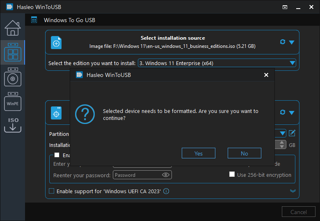Click the edit partition layout icon
320x221 pixels.
292,133
